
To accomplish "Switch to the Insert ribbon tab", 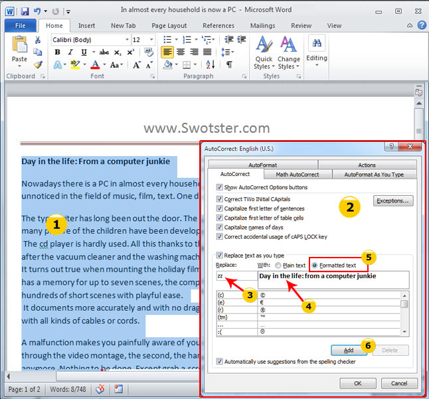I will click(x=86, y=26).
